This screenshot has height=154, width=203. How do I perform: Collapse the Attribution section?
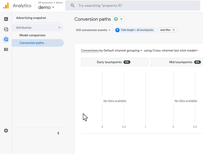[59, 28]
